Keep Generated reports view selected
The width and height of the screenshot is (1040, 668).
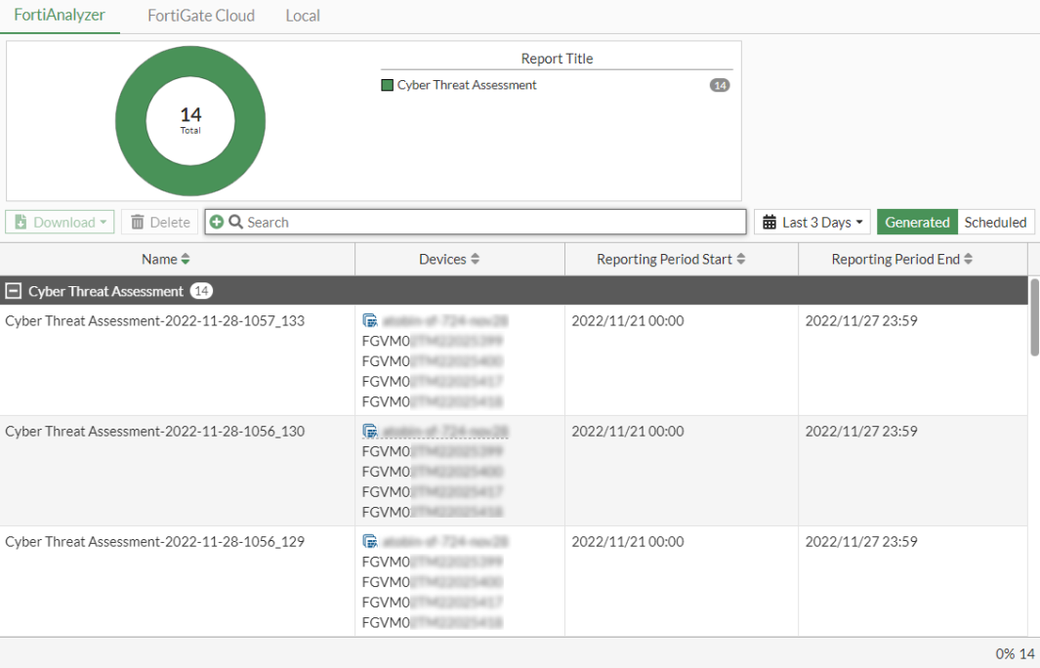(917, 222)
